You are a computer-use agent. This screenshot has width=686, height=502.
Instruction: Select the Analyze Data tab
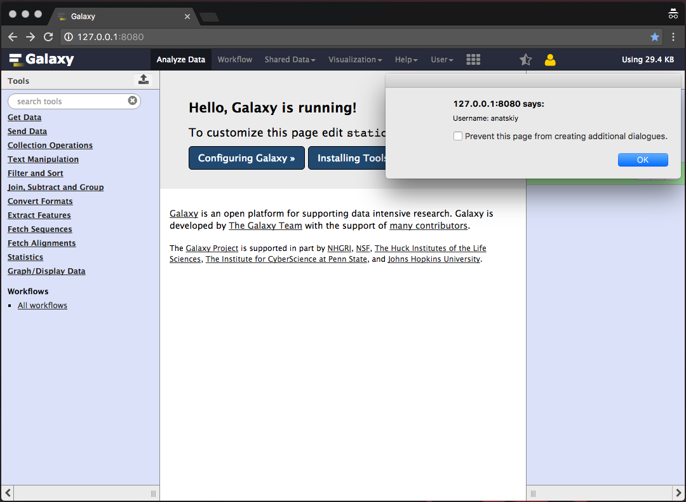coord(180,60)
